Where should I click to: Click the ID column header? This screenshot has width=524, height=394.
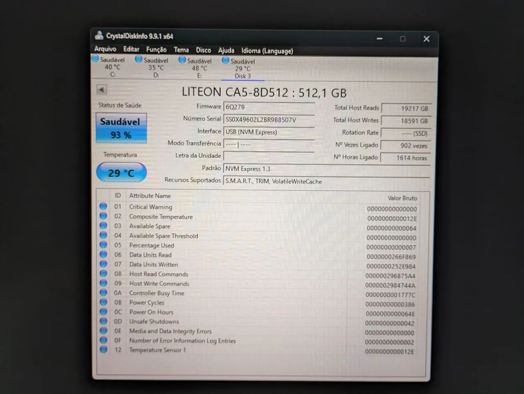(118, 195)
